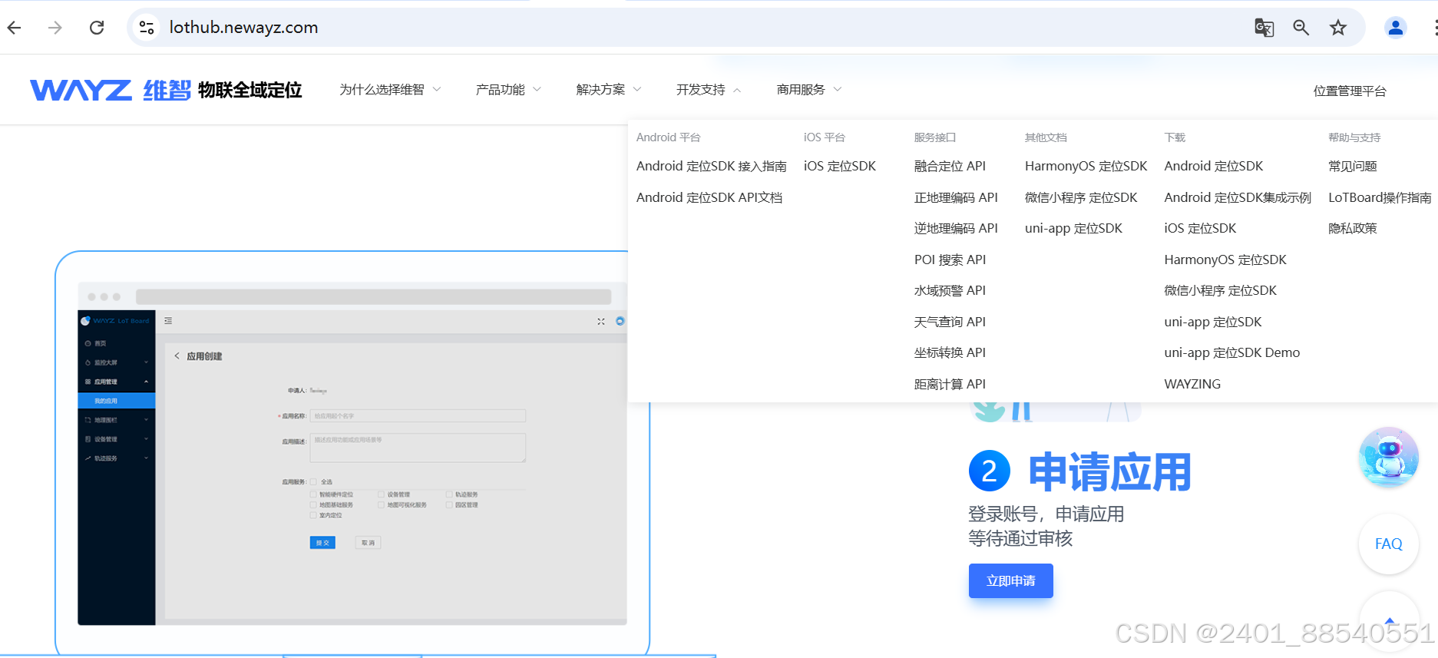Download uni-app 定位SDK Demo
This screenshot has width=1438, height=658.
coord(1231,352)
